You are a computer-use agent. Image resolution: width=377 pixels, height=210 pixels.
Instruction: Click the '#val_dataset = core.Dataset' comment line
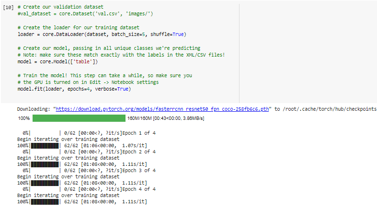(x=85, y=14)
